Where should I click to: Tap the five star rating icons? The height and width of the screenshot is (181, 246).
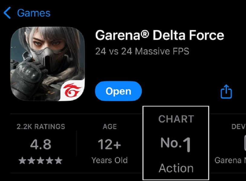tap(40, 160)
